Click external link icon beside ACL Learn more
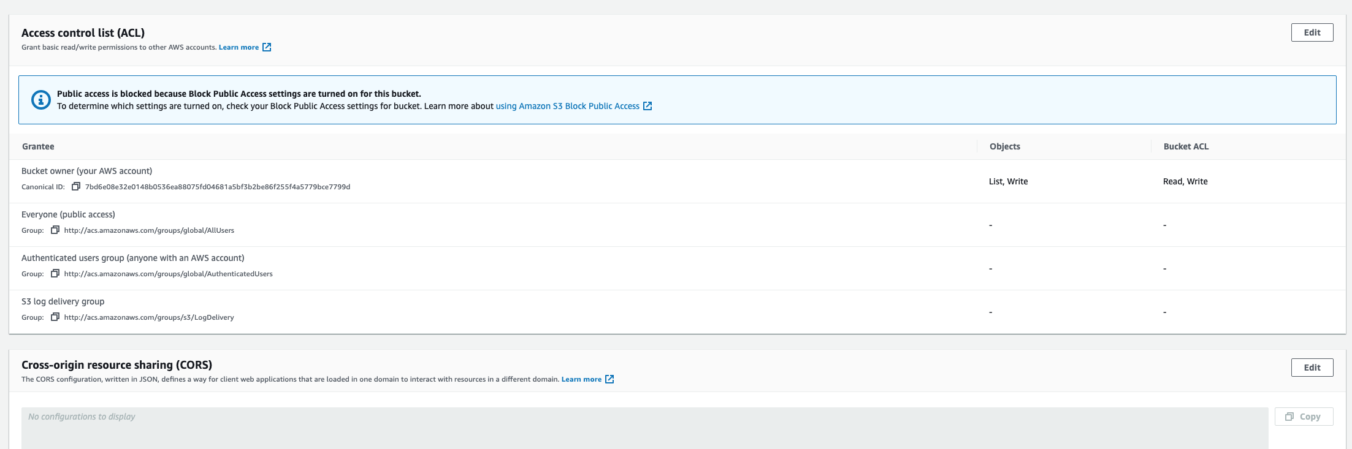Viewport: 1352px width, 449px height. (267, 47)
